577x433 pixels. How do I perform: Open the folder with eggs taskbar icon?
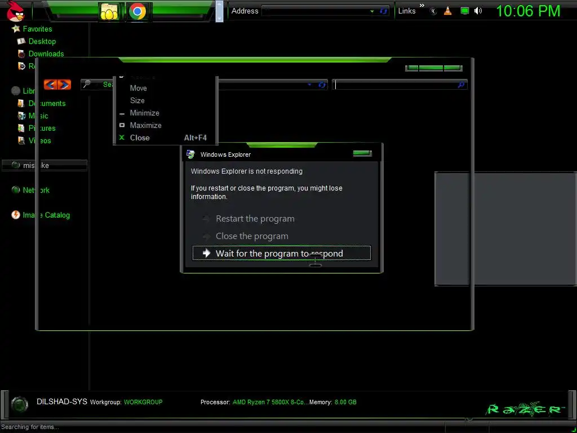(x=109, y=11)
